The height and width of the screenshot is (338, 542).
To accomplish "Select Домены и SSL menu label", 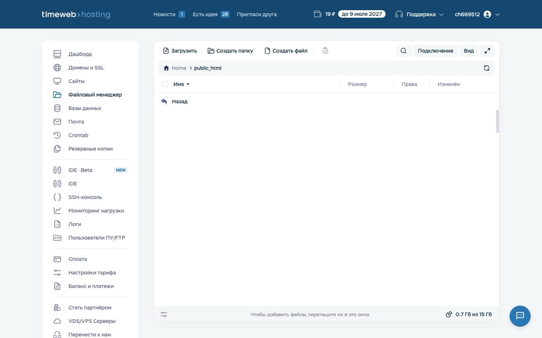I will pyautogui.click(x=86, y=68).
